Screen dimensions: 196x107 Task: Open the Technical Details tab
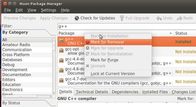tap(92, 92)
